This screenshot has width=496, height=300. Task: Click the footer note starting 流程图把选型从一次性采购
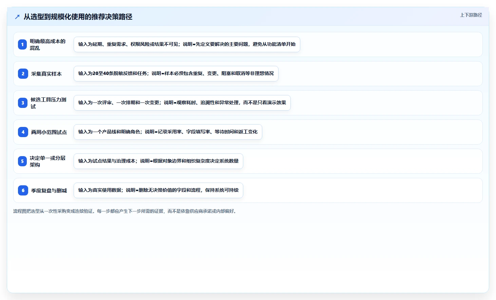pos(125,211)
